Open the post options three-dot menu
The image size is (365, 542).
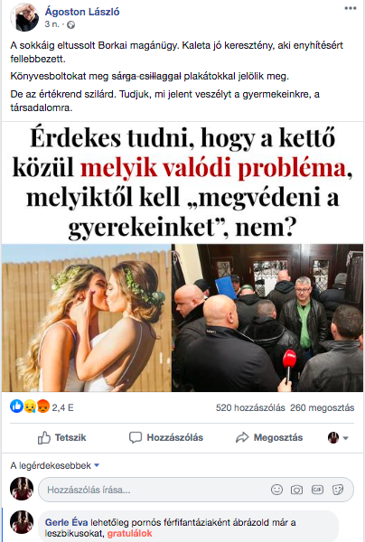pos(351,8)
